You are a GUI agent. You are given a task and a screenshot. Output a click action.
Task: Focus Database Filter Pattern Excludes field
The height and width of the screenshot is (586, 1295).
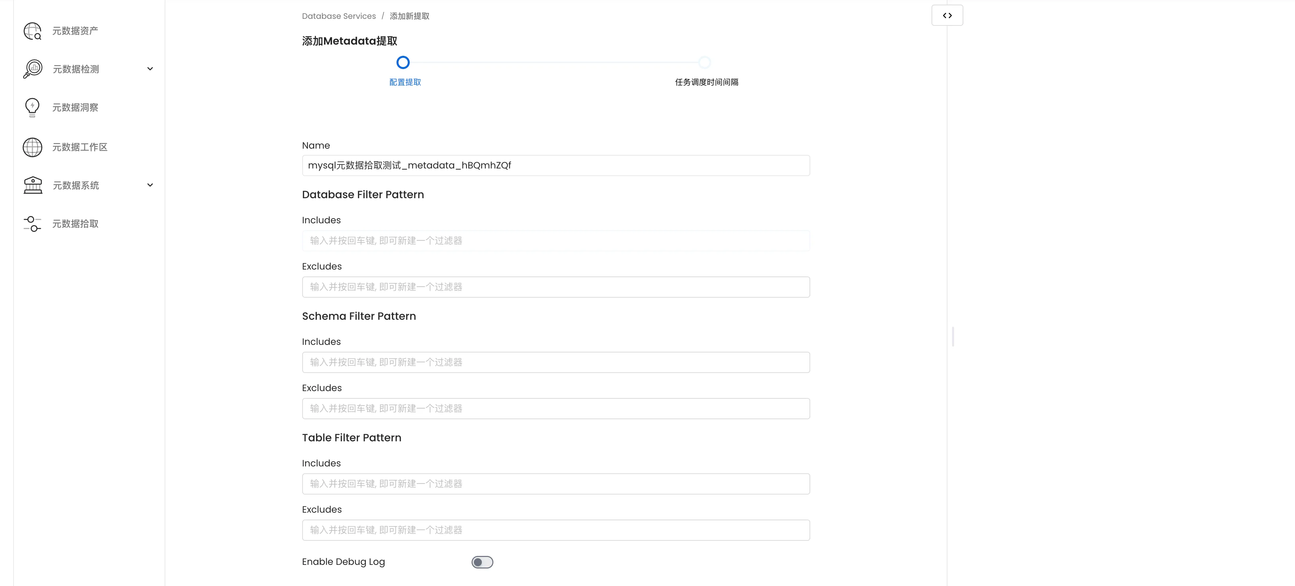click(556, 287)
